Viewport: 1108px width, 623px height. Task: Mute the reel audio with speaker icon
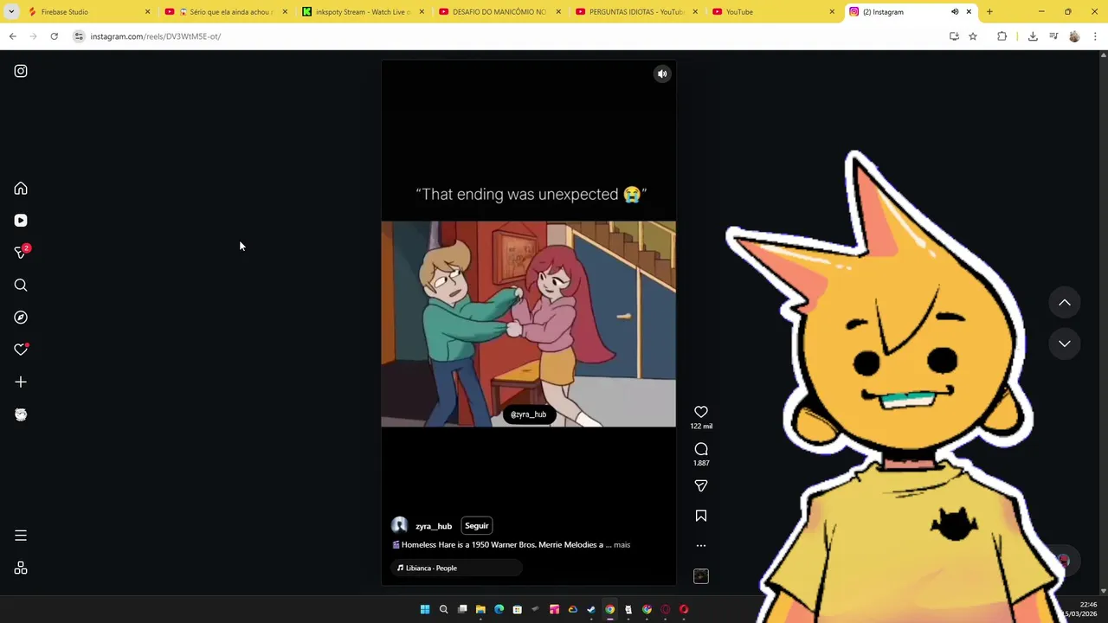662,74
